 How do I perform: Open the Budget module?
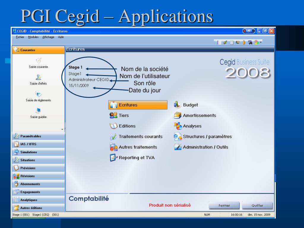(x=190, y=105)
